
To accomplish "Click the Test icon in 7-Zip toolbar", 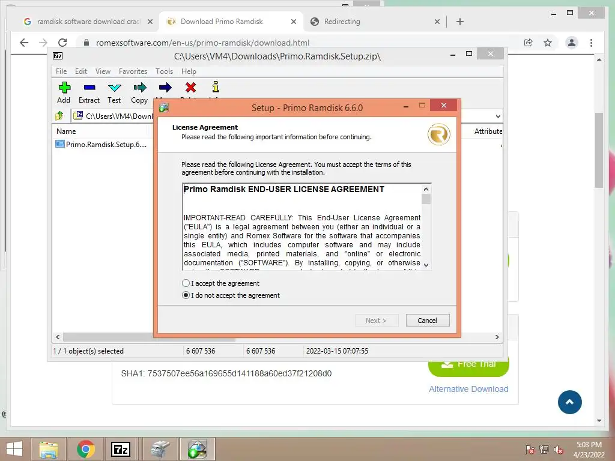I will pyautogui.click(x=115, y=88).
